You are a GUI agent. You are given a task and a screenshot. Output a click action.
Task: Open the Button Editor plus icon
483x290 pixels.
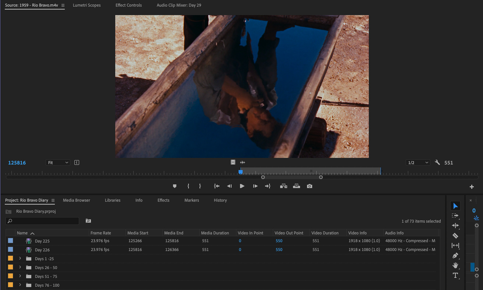[x=472, y=187]
